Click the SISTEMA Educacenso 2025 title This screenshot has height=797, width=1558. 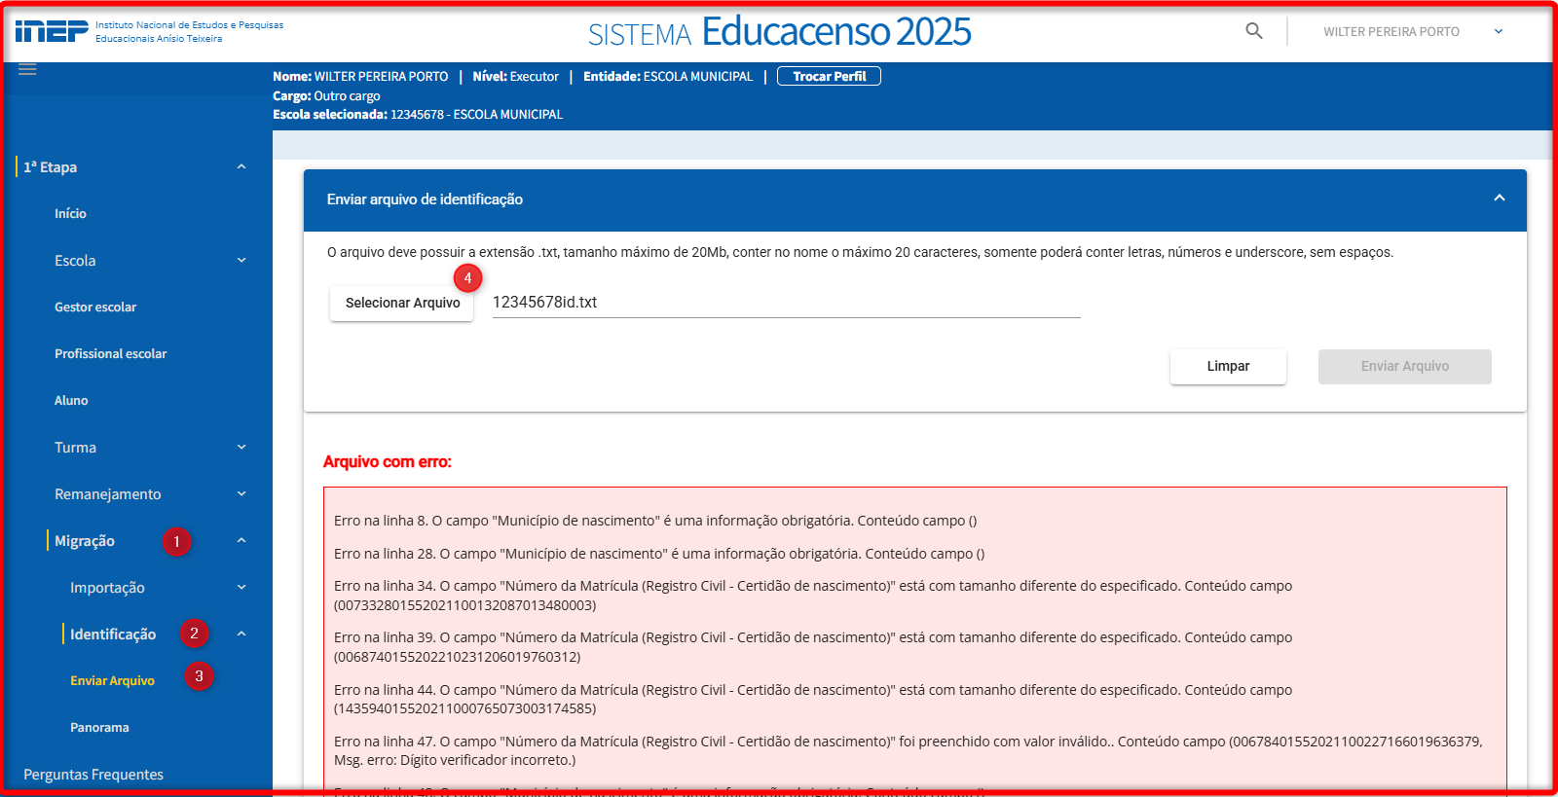click(x=779, y=32)
